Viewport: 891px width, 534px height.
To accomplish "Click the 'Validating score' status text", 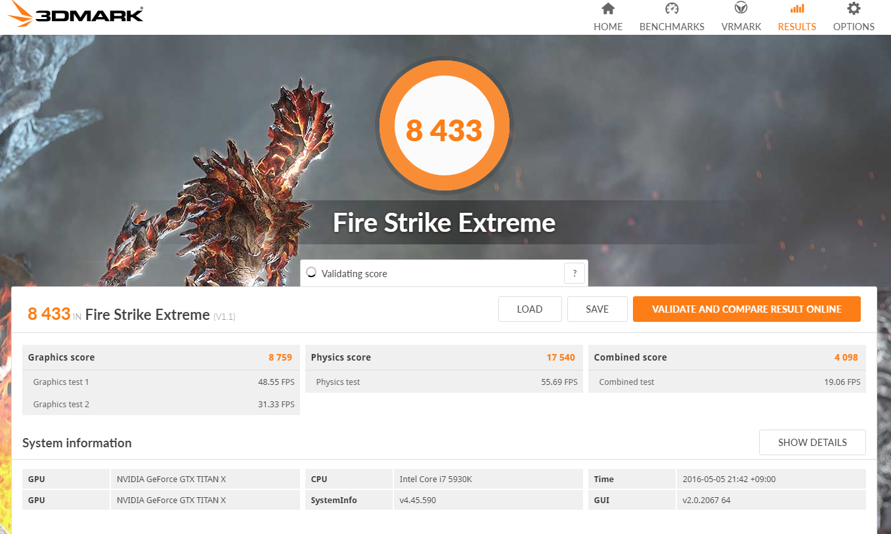I will click(355, 274).
